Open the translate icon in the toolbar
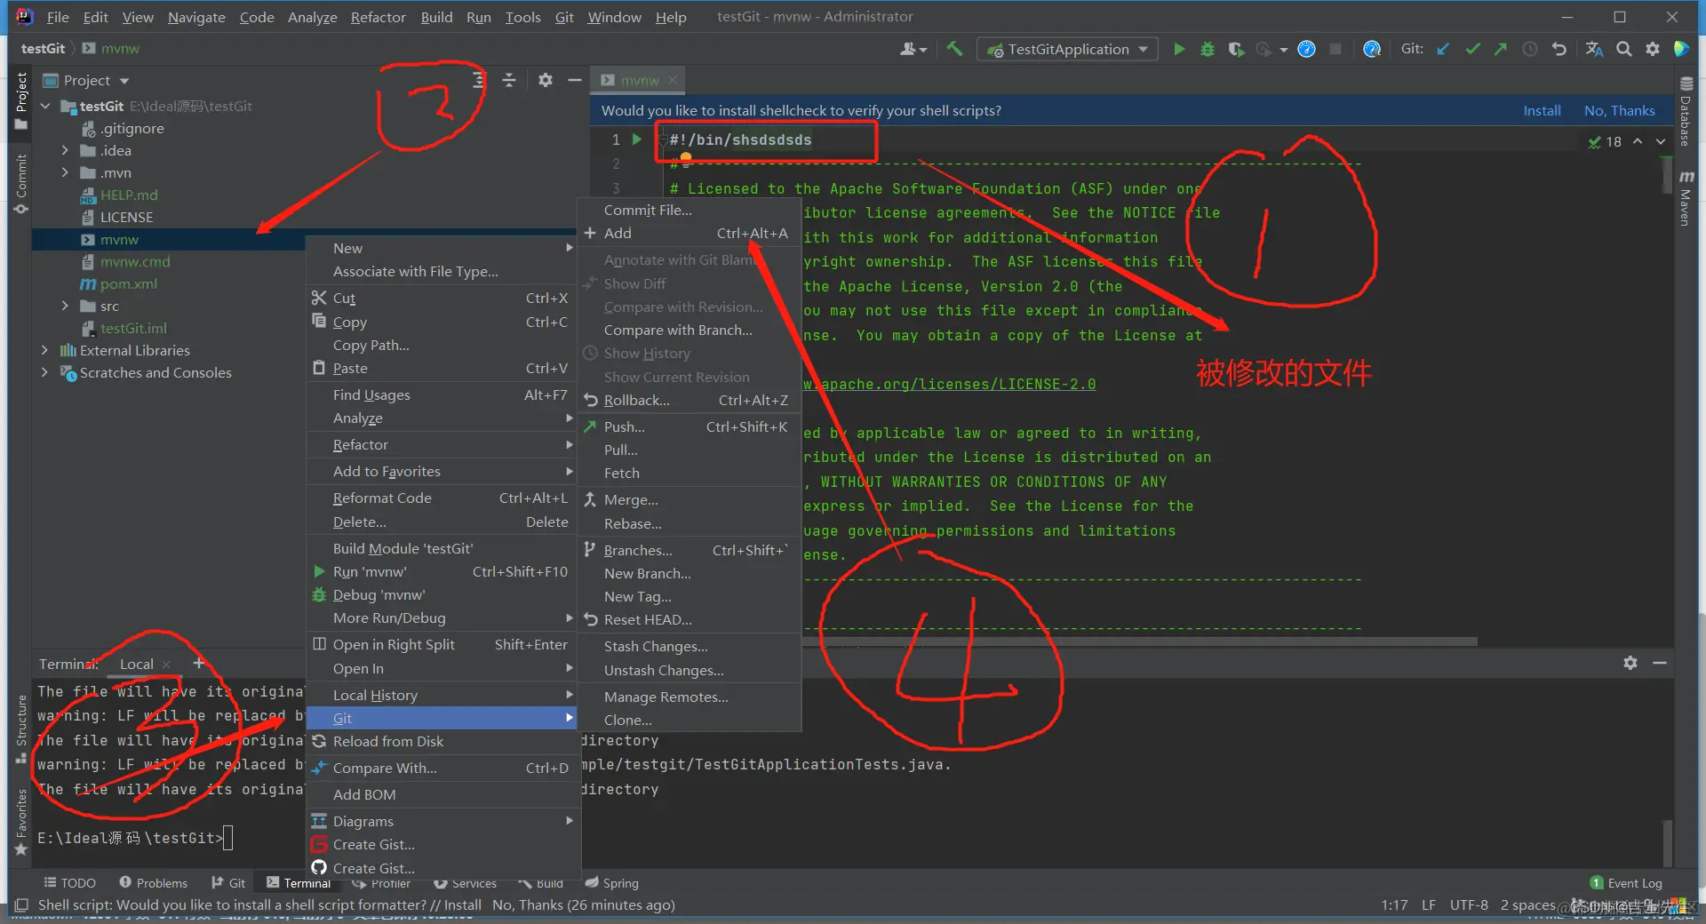 [1595, 49]
